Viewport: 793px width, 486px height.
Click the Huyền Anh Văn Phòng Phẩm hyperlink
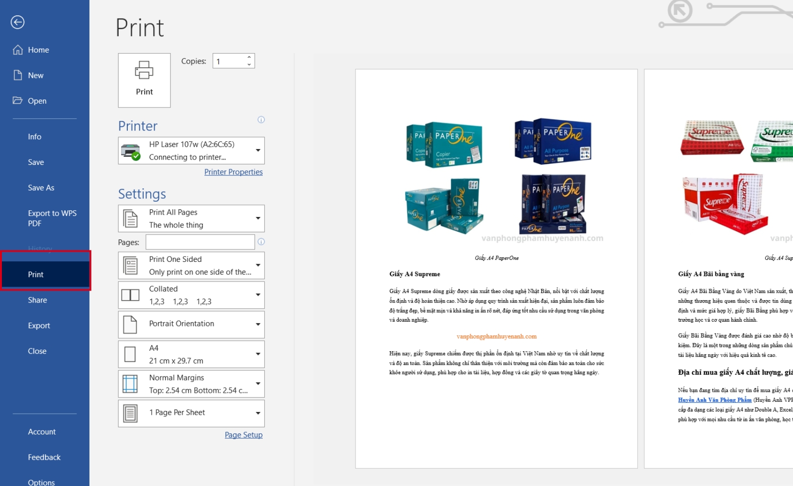(x=715, y=400)
